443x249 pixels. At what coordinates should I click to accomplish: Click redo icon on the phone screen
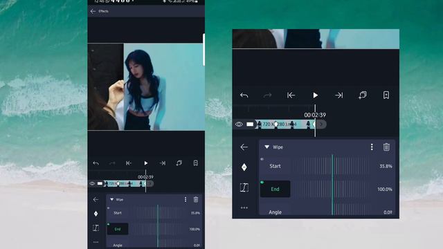click(x=112, y=163)
